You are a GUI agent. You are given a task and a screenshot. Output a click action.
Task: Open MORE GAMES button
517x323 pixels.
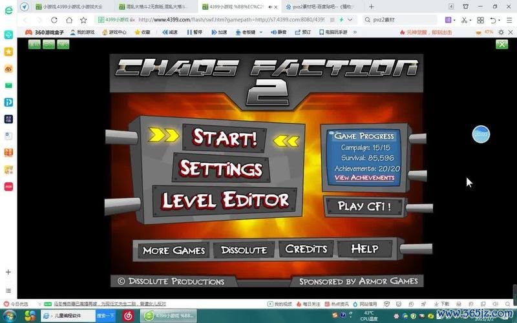(x=173, y=251)
